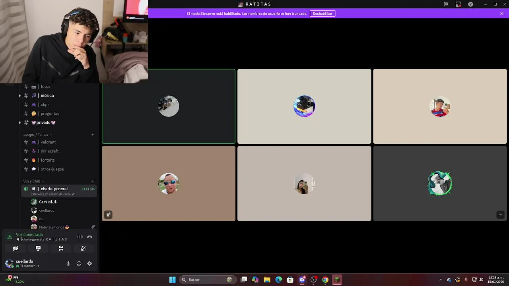The width and height of the screenshot is (509, 286).
Task: Open the minecraft text channel
Action: 59,151
